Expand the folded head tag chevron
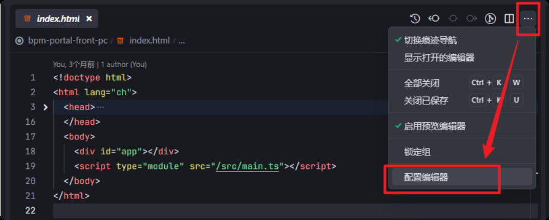Image resolution: width=549 pixels, height=220 pixels. point(45,107)
